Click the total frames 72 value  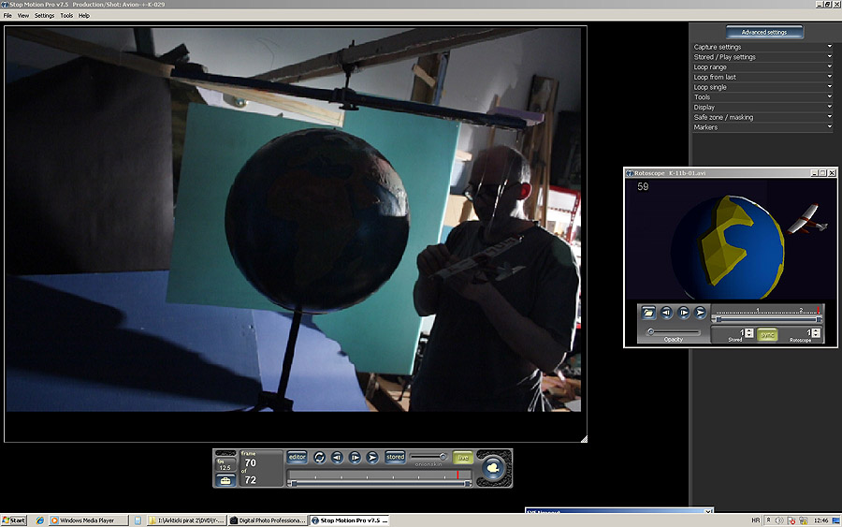pyautogui.click(x=250, y=479)
